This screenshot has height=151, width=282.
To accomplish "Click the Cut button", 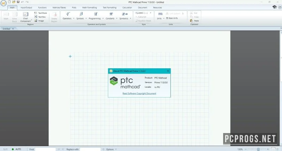I will pyautogui.click(x=194, y=13).
